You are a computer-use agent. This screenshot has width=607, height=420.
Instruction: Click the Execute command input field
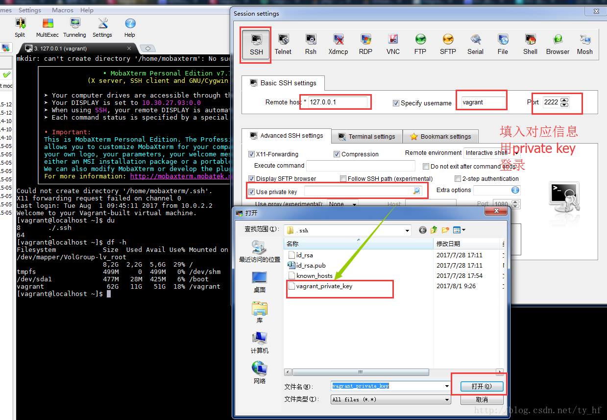(361, 166)
